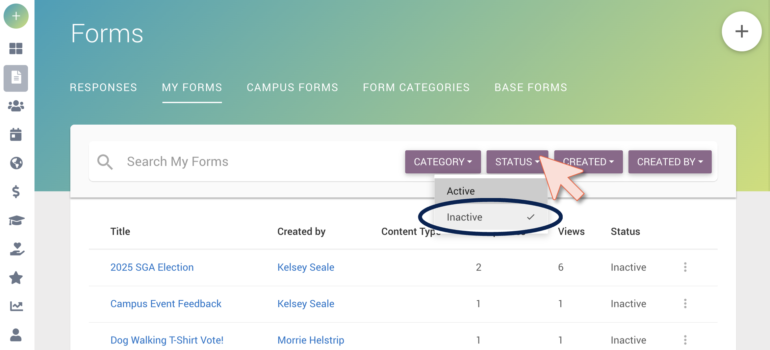The image size is (770, 350).
Task: Click the Created by column header
Action: pyautogui.click(x=301, y=231)
